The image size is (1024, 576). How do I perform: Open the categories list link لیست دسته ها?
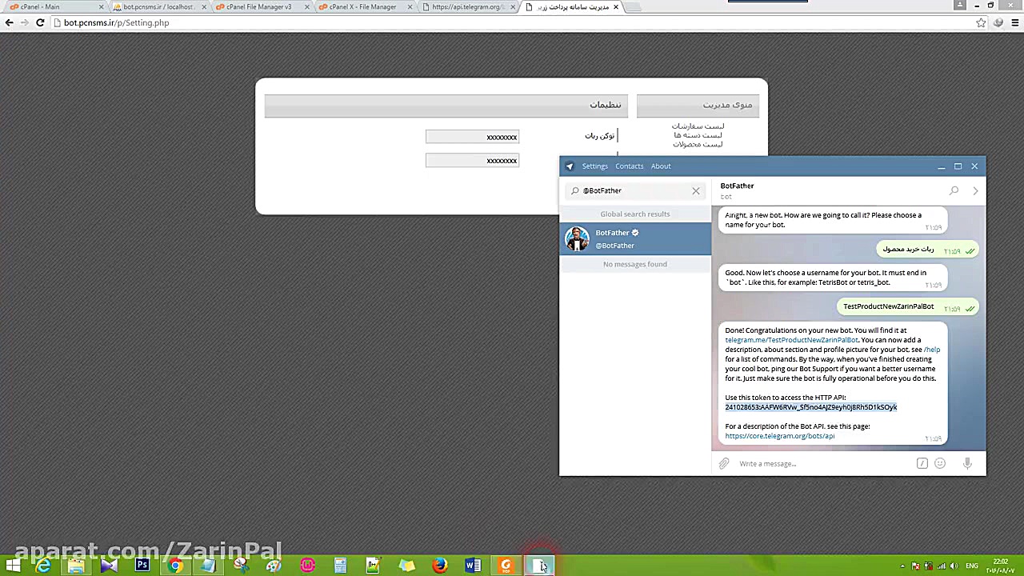pos(698,135)
